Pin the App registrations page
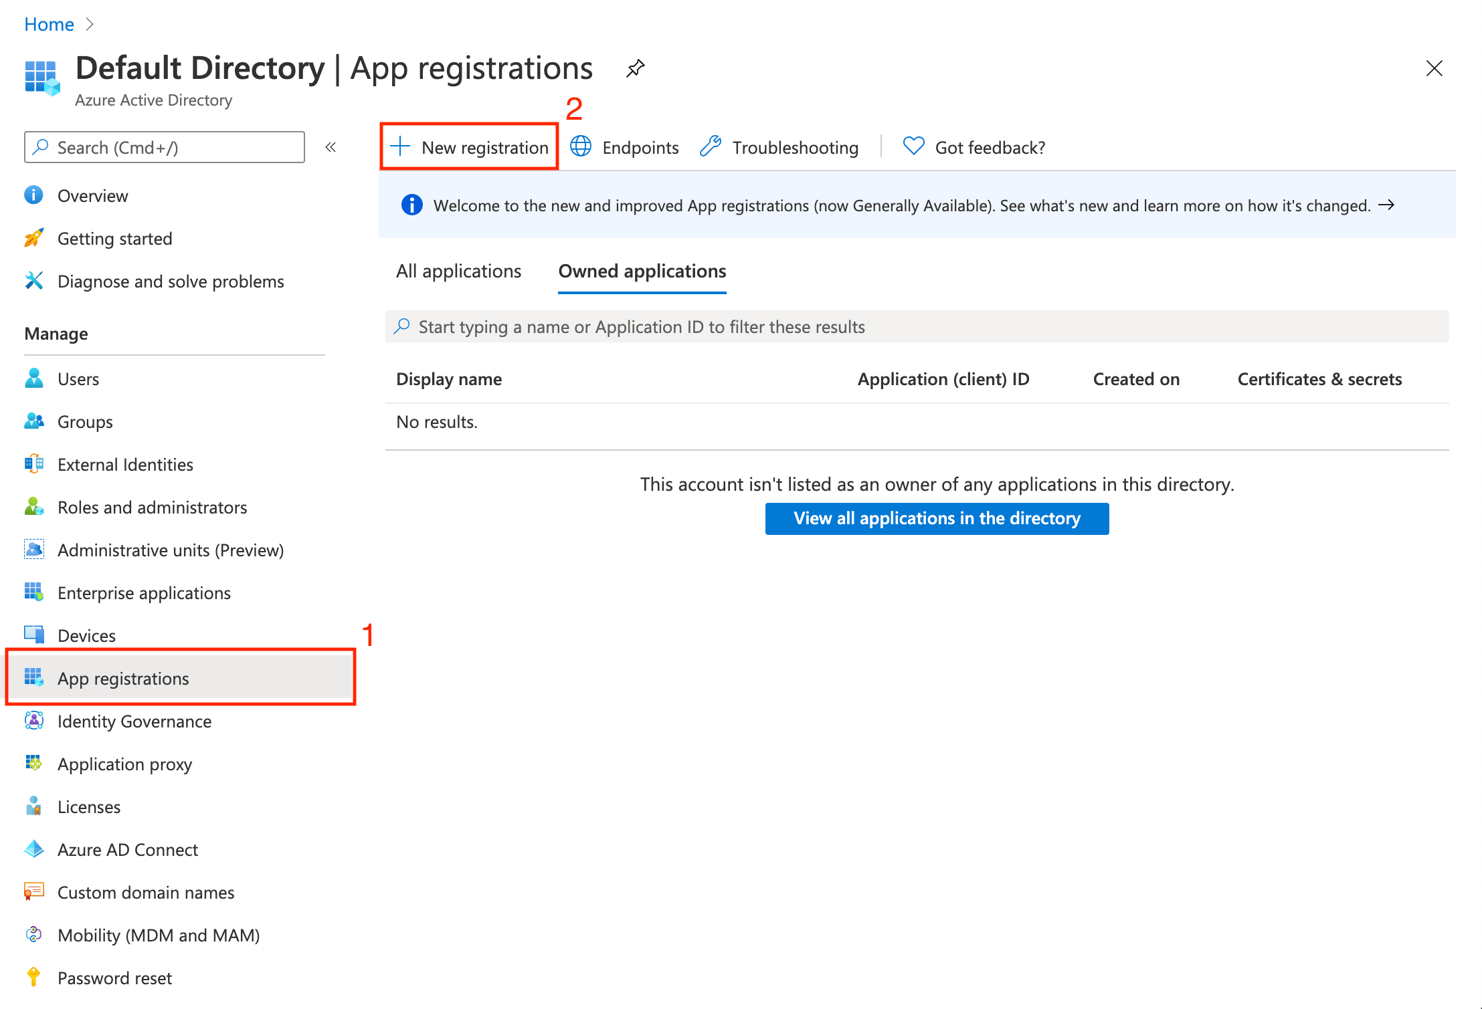 (x=634, y=68)
